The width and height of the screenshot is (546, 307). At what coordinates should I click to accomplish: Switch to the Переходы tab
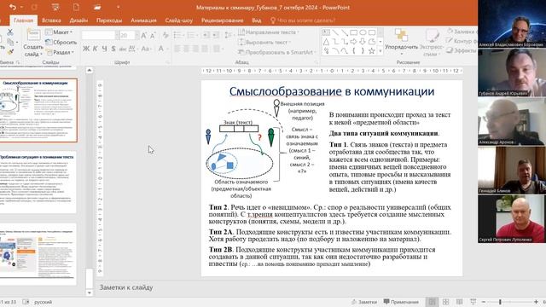point(109,20)
